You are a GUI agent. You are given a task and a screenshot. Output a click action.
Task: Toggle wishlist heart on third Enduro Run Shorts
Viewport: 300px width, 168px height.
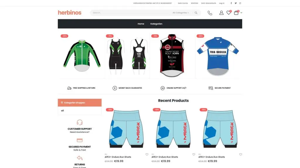pos(241,155)
